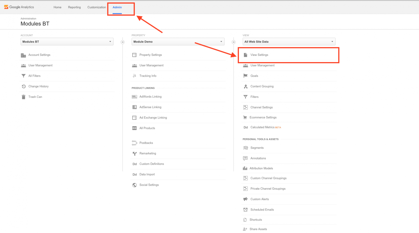Click the All Products link icon
Screen dimensions: 419x233
point(134,128)
